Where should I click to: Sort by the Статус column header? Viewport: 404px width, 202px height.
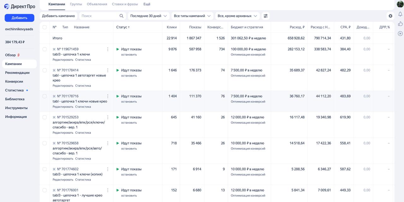(123, 27)
